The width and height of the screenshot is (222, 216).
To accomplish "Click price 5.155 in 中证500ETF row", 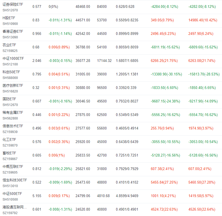I will [x=37, y=196].
